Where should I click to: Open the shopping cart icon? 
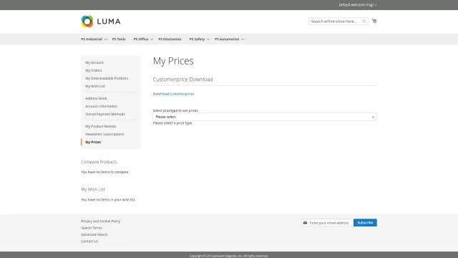374,21
